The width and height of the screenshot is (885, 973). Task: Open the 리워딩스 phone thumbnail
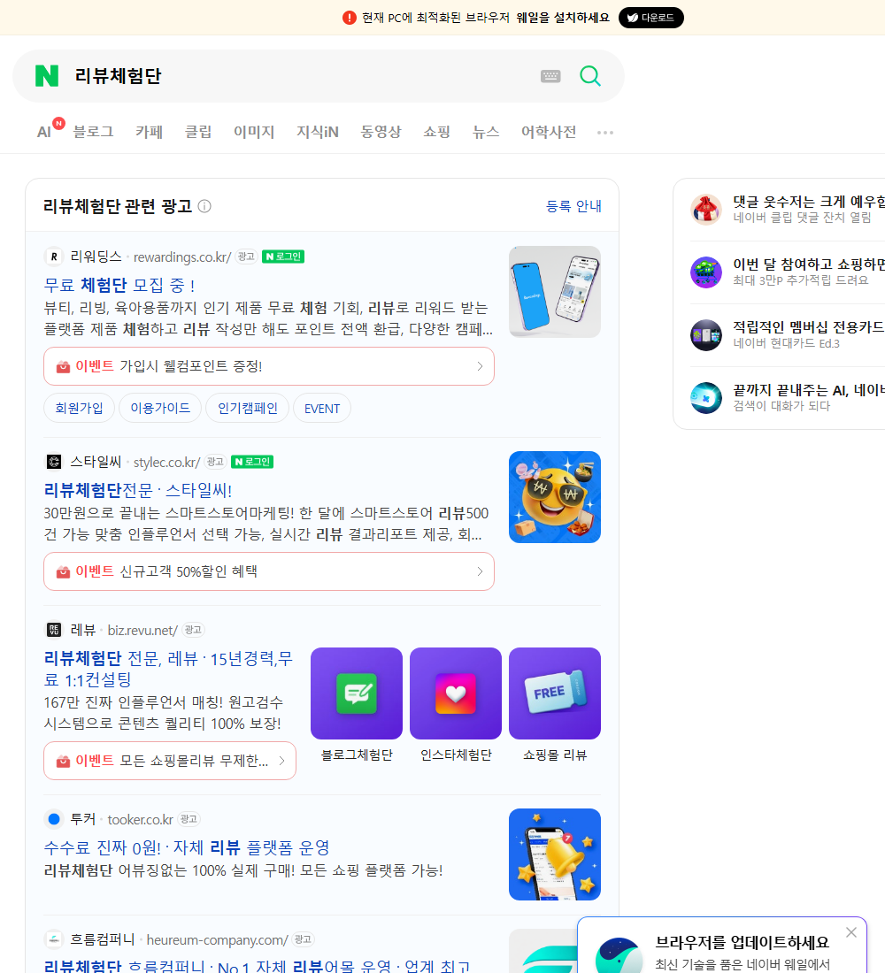555,292
